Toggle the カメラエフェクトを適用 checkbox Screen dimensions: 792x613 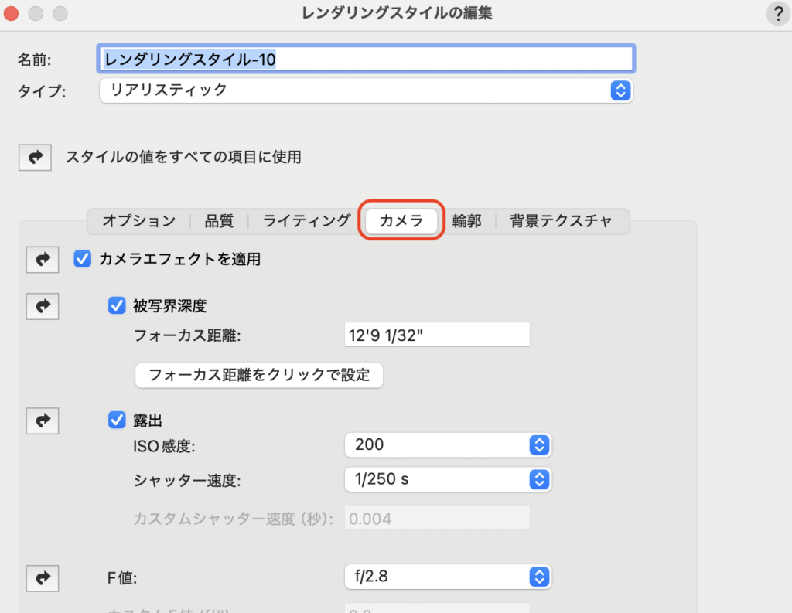click(x=83, y=260)
